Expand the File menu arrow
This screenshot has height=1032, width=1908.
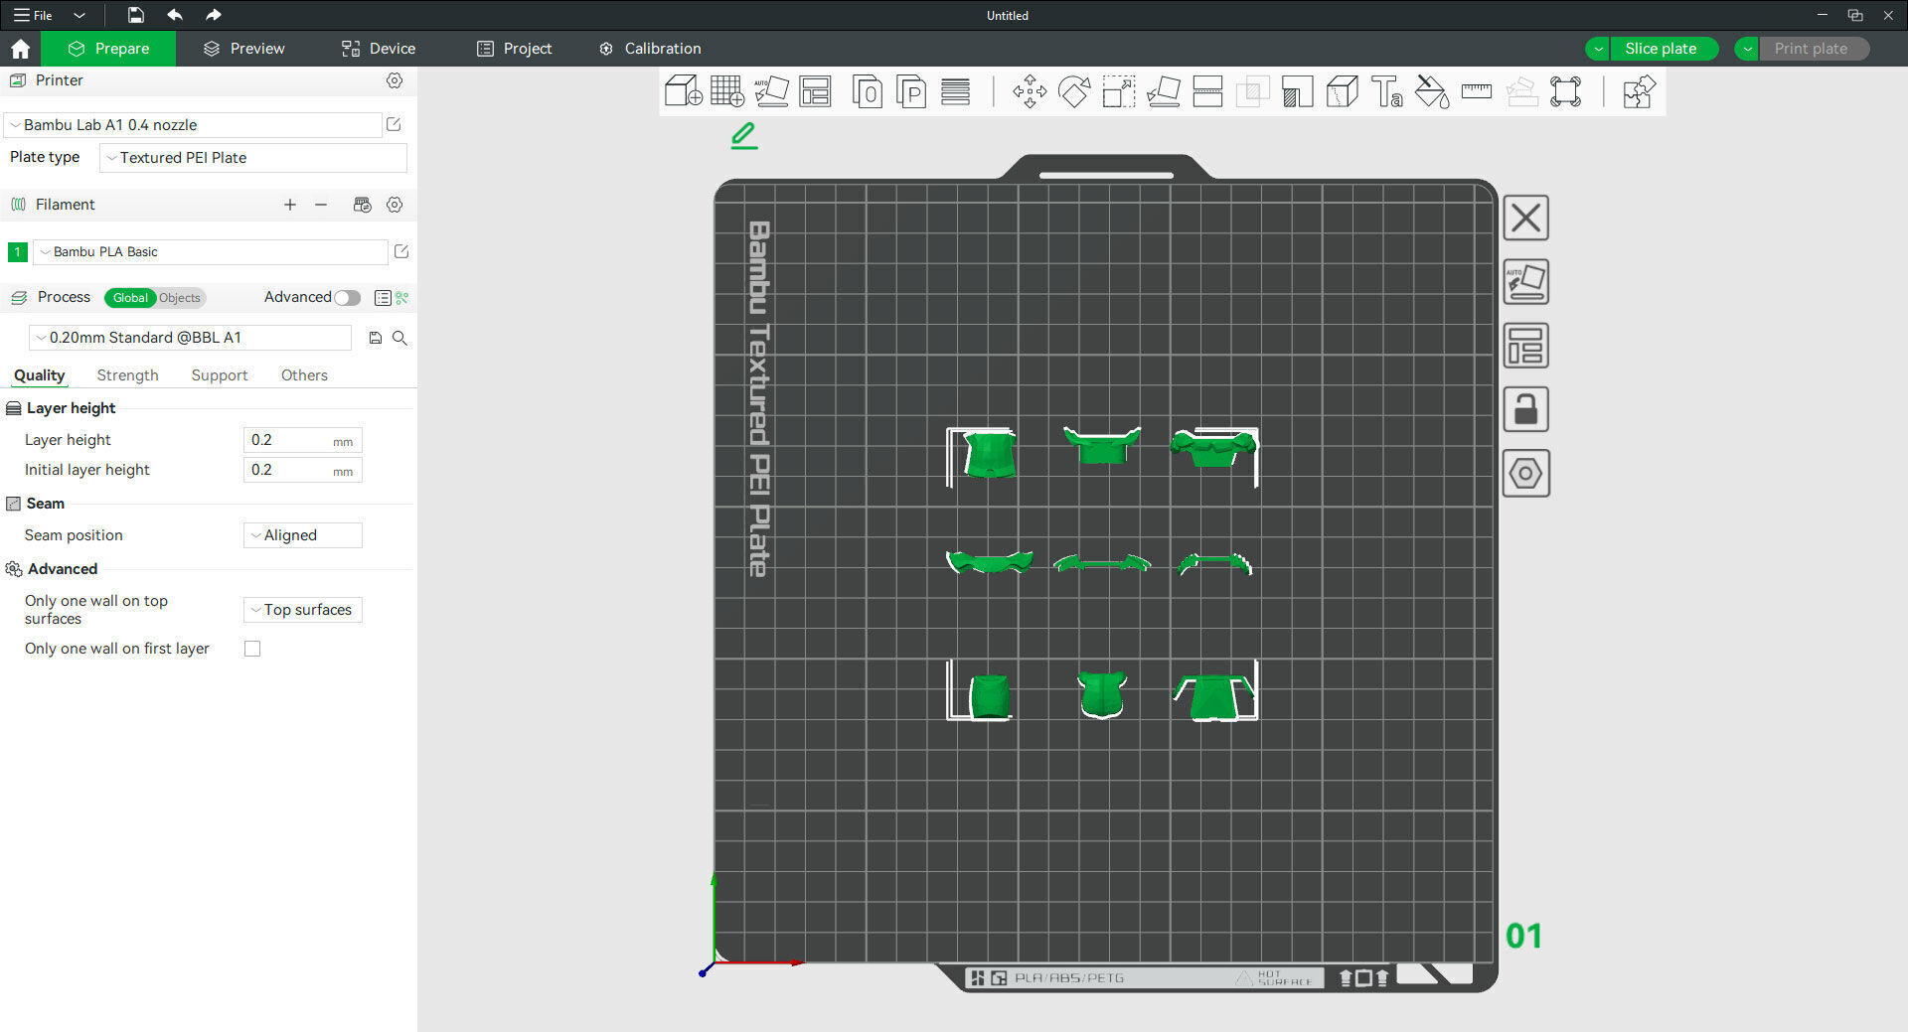pyautogui.click(x=79, y=15)
